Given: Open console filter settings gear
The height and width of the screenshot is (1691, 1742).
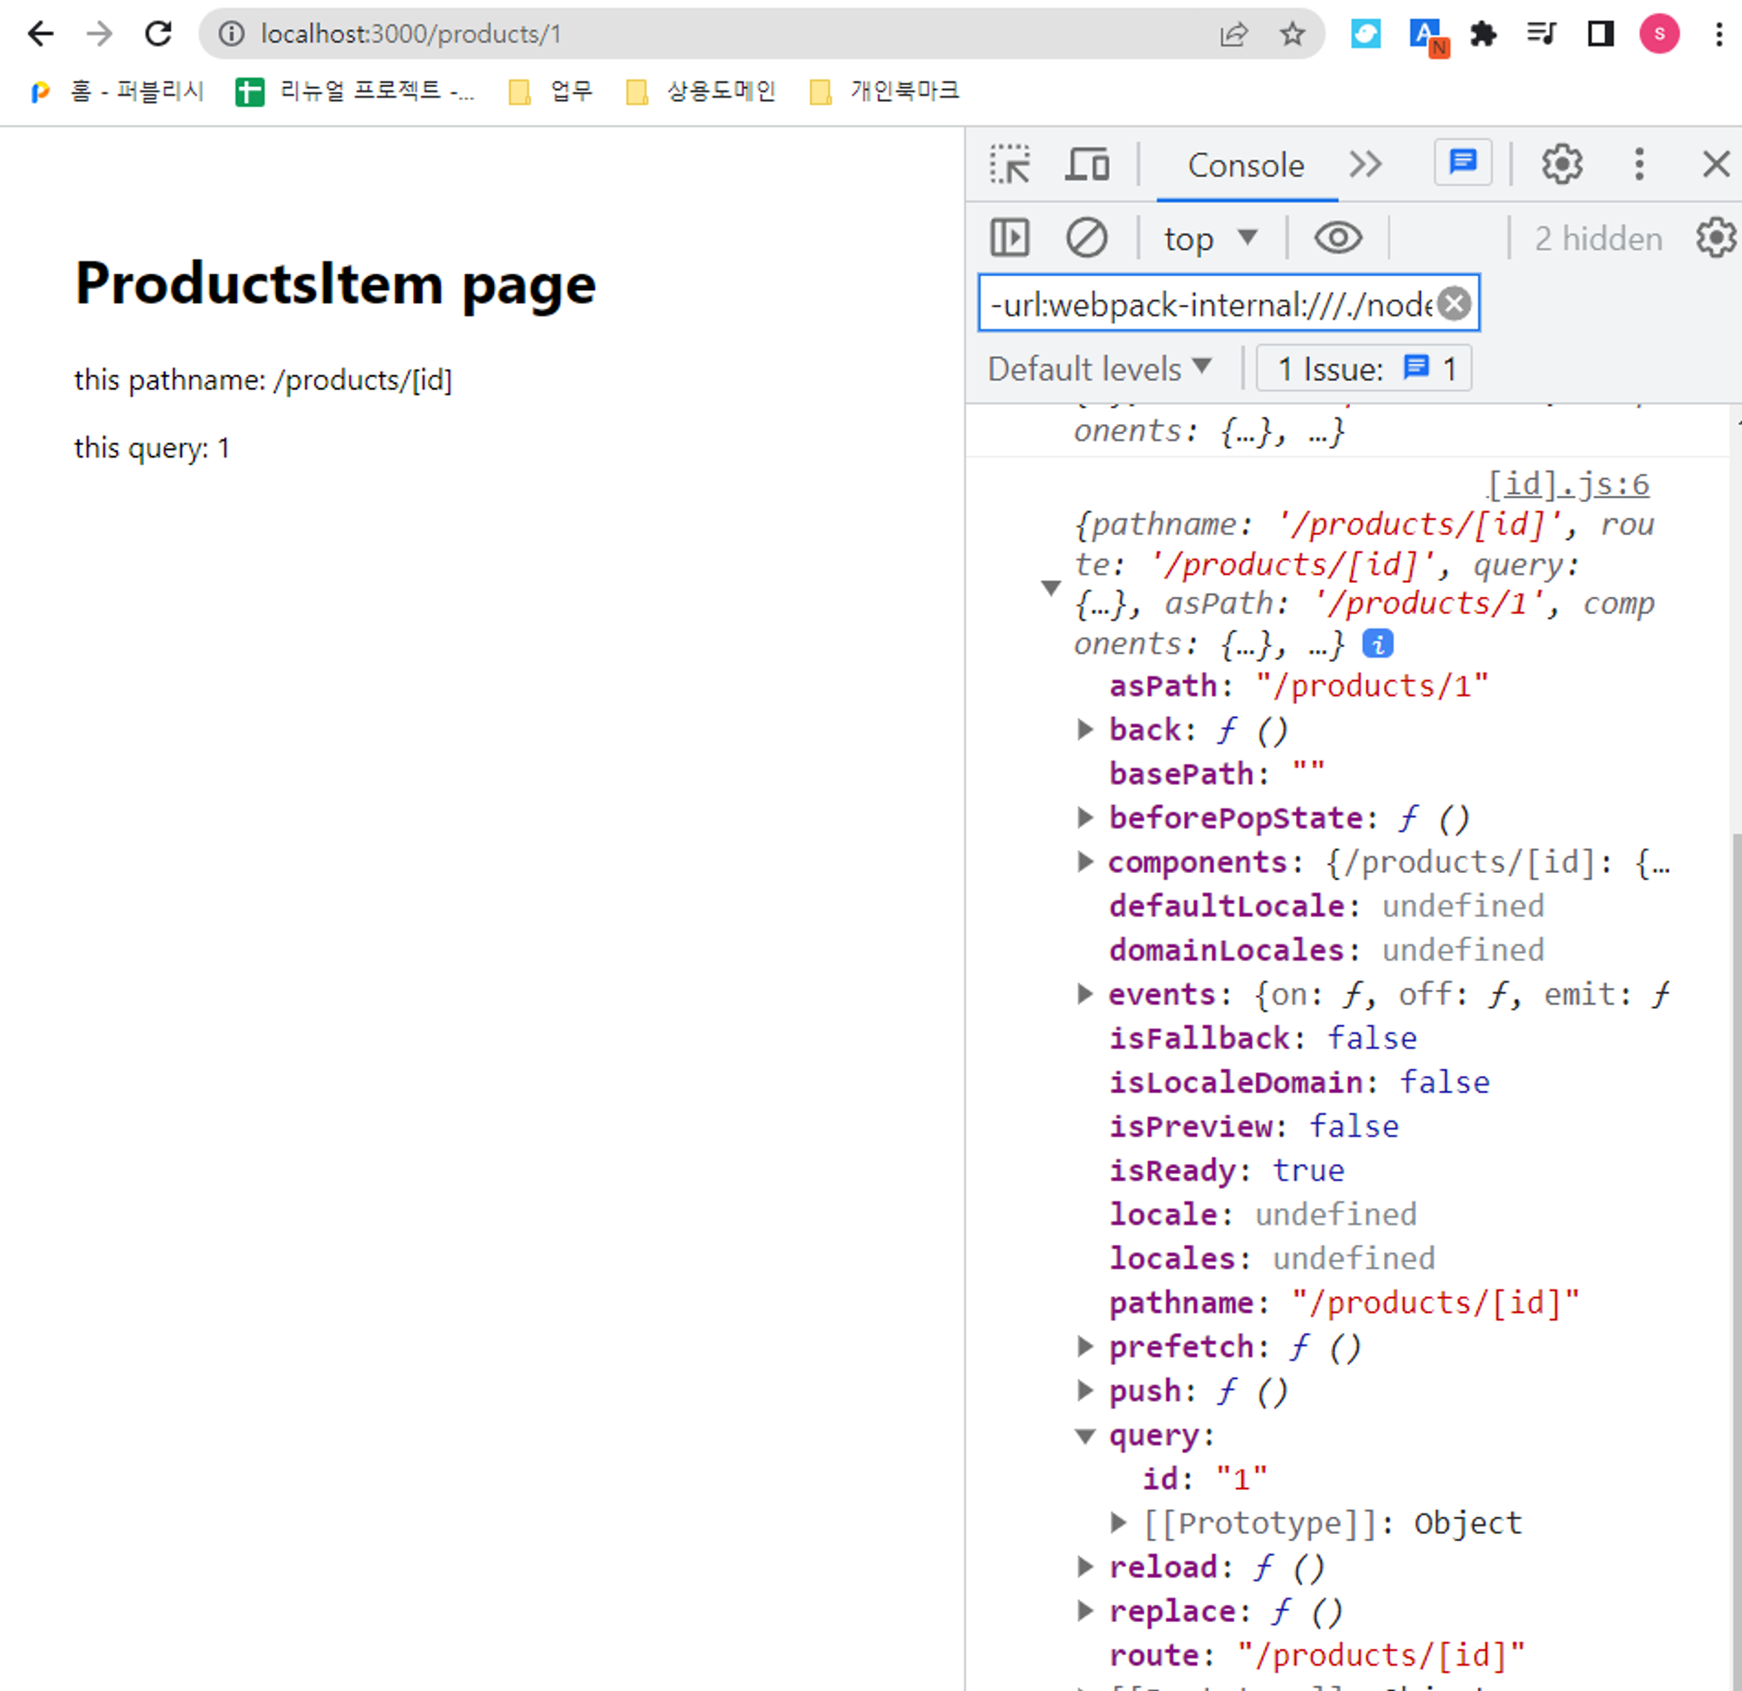Looking at the screenshot, I should tap(1714, 237).
